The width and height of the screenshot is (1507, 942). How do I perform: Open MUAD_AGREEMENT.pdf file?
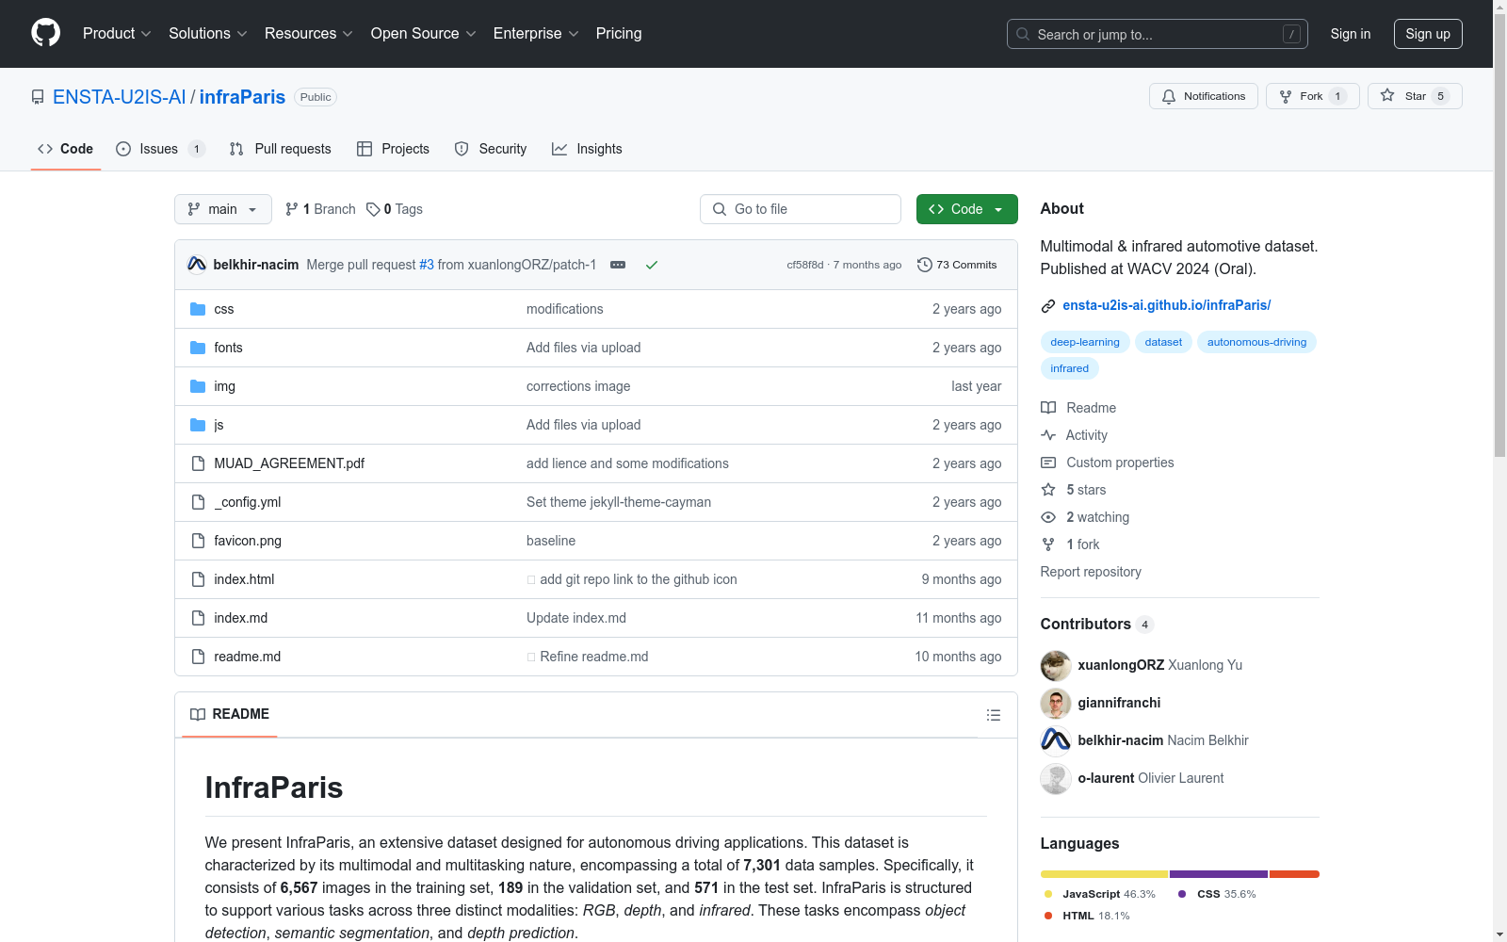(x=289, y=463)
